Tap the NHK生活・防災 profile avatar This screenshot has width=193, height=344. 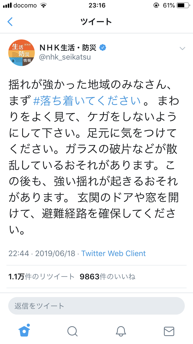[22, 53]
